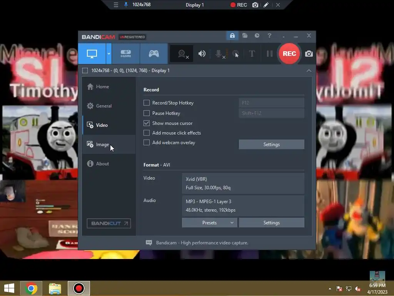Image resolution: width=394 pixels, height=296 pixels.
Task: Start recording with red REC button
Action: tap(289, 54)
